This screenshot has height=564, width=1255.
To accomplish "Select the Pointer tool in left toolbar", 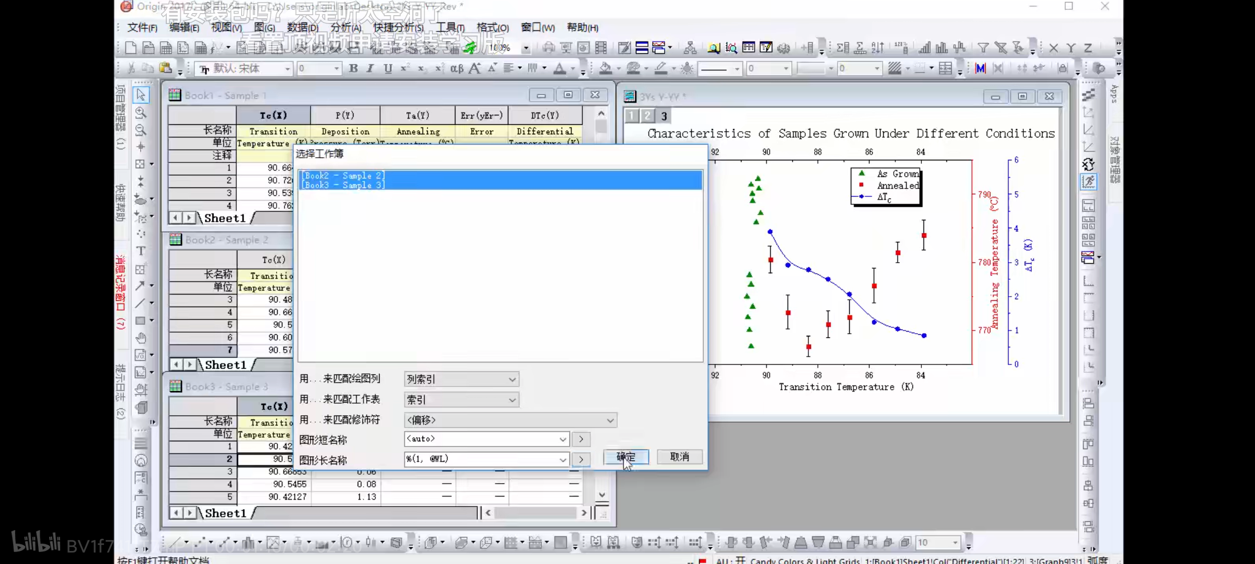I will click(141, 95).
